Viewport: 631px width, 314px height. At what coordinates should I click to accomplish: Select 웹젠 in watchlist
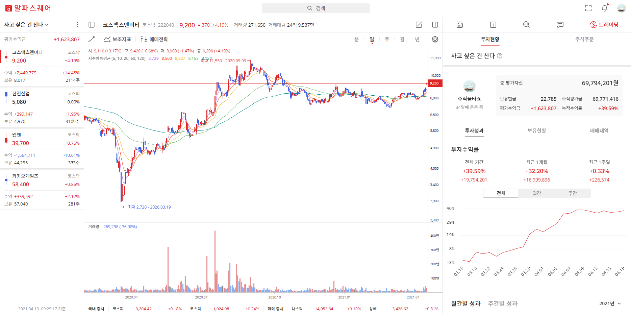click(x=42, y=148)
